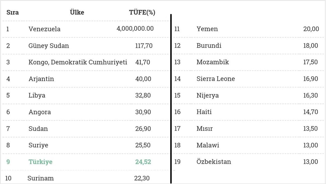Click Venezuela's 4,000,000.00 value
This screenshot has height=184, width=326.
pyautogui.click(x=135, y=29)
